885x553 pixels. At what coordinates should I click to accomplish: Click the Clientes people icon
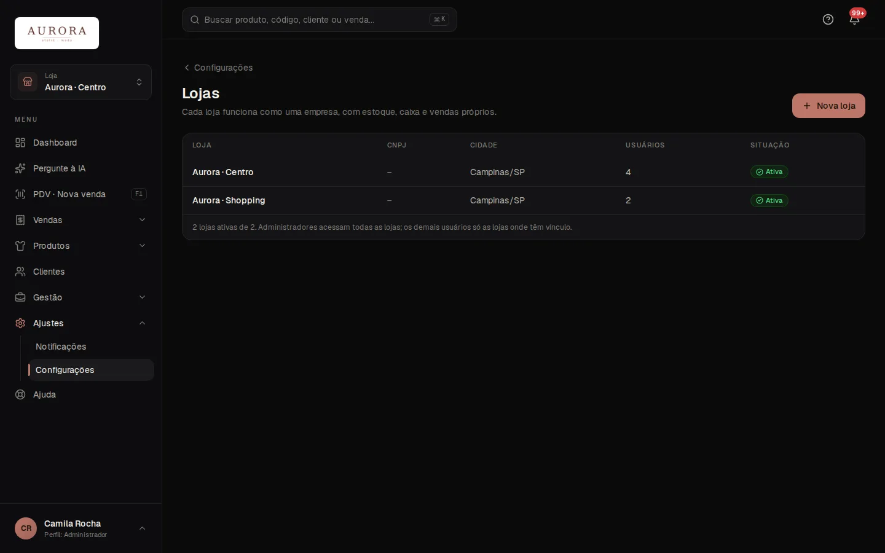pos(20,272)
